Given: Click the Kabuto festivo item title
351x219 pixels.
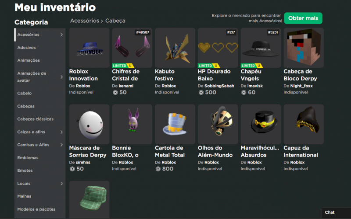Looking at the screenshot, I should tap(165, 75).
